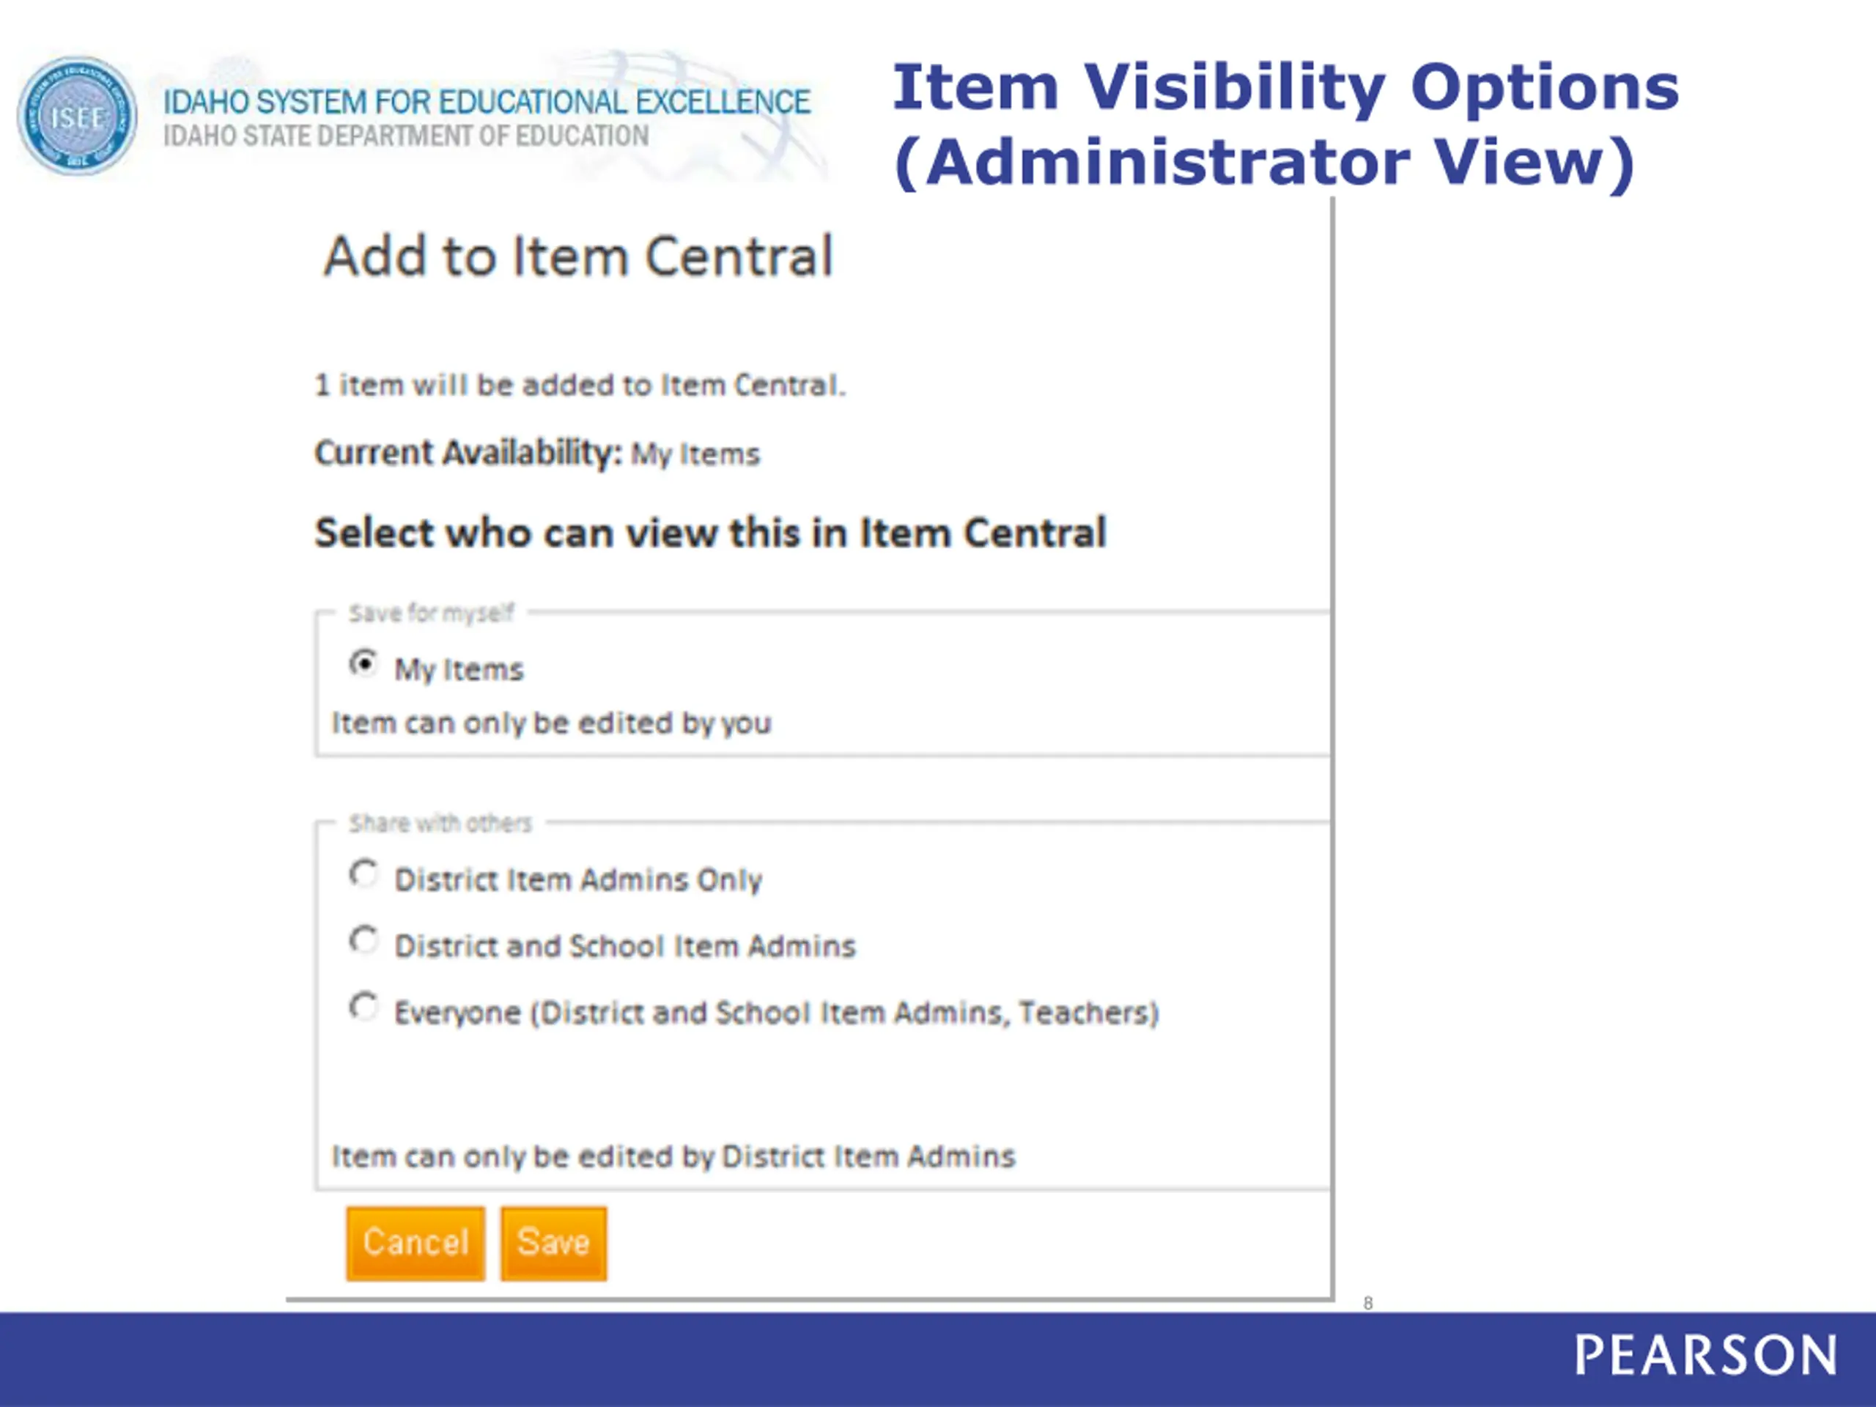The width and height of the screenshot is (1876, 1407).
Task: Click the slide page number 8
Action: tap(1368, 1303)
